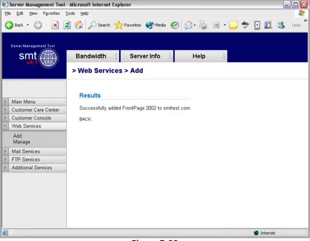Open the Search magnifier toolbar button
This screenshot has height=241, width=310.
99,25
